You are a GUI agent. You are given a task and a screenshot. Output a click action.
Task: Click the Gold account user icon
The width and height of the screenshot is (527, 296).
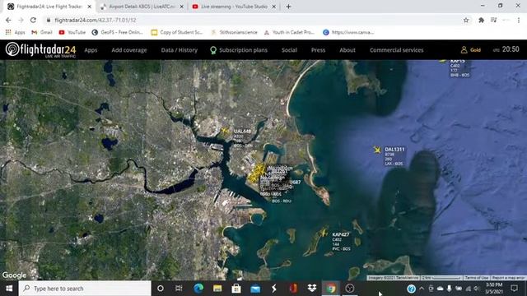point(464,50)
